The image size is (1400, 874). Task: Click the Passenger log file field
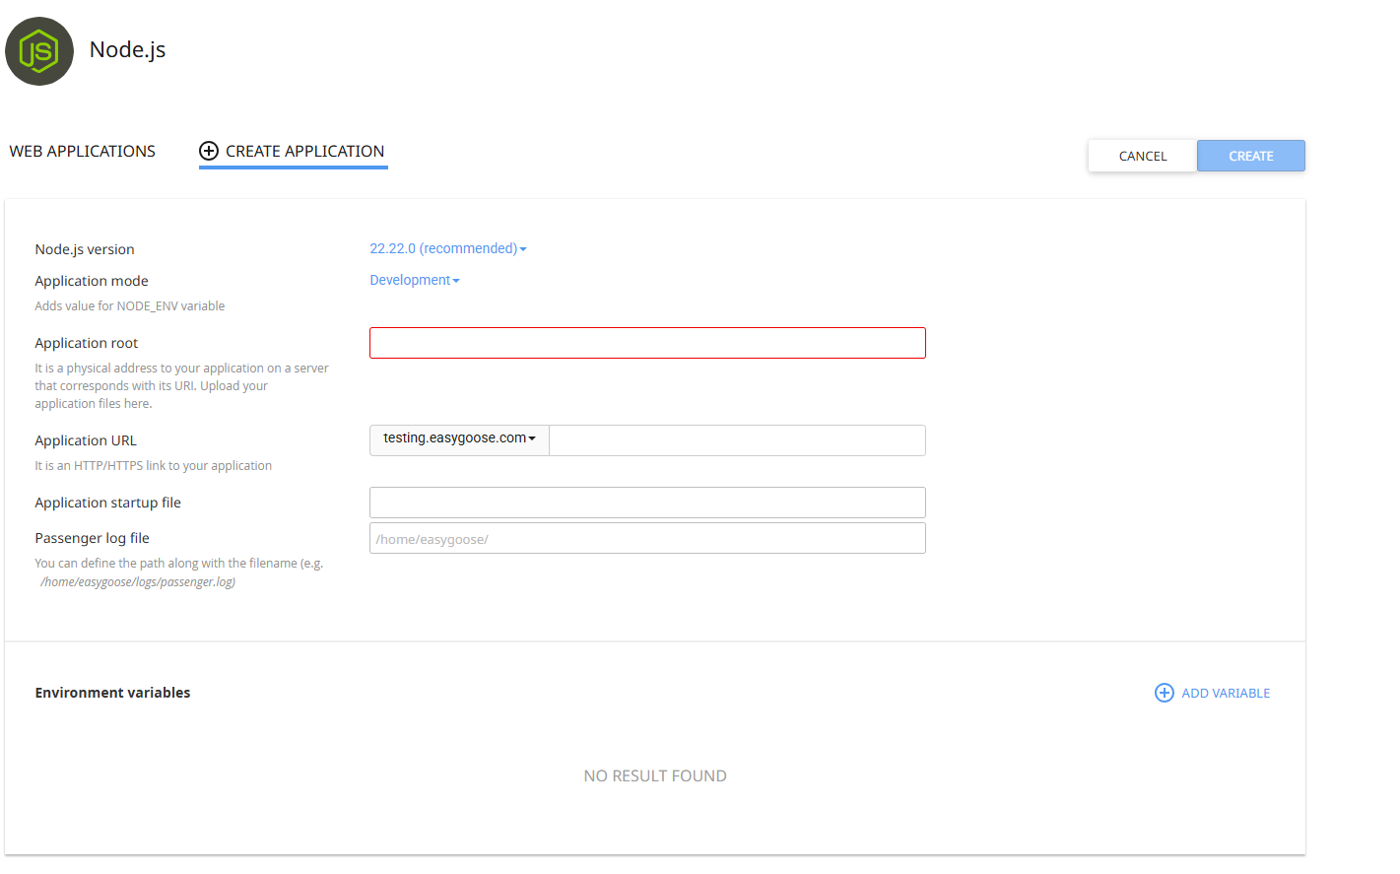(647, 537)
